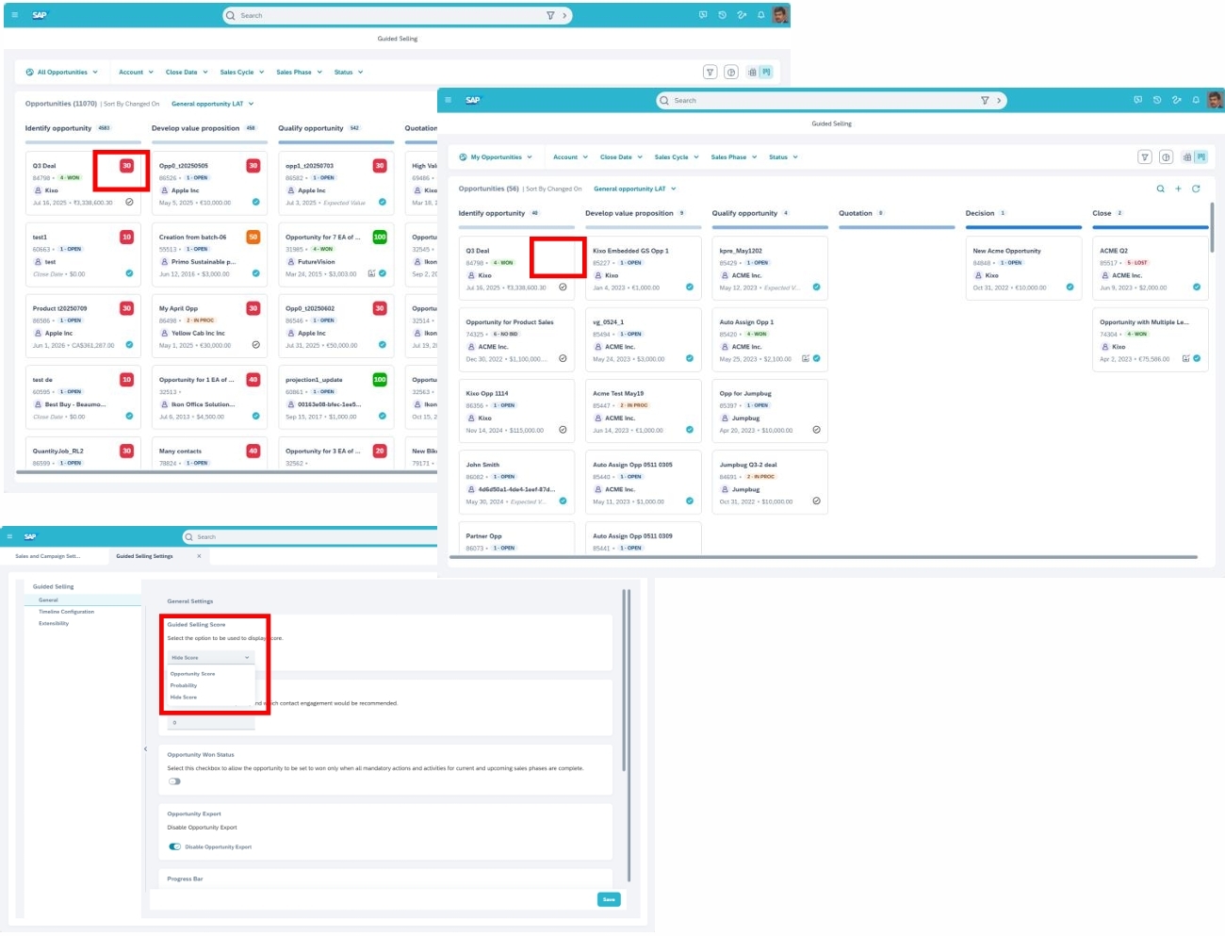Expand My Opportunities view dropdown
The image size is (1225, 936).
click(x=496, y=157)
